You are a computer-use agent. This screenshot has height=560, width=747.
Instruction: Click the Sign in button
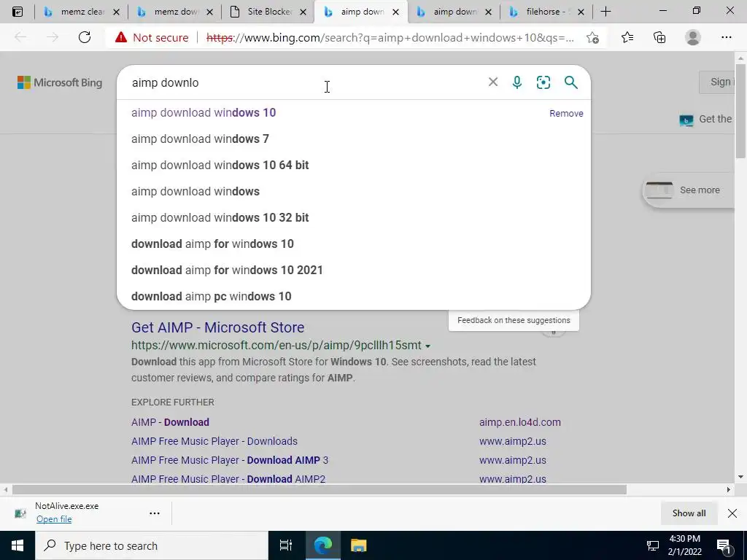point(717,82)
